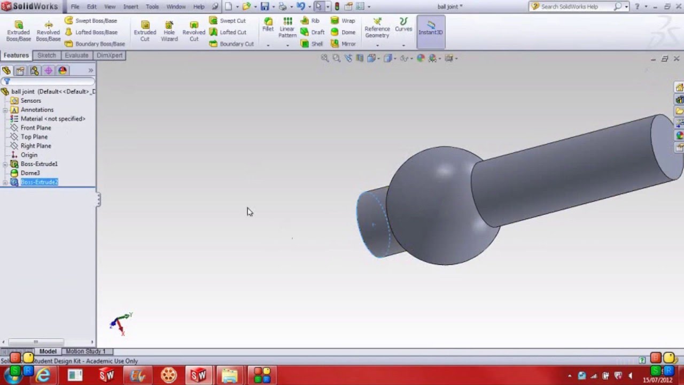This screenshot has height=385, width=684.
Task: Expand the Boss-Extrude1 tree item
Action: click(5, 164)
